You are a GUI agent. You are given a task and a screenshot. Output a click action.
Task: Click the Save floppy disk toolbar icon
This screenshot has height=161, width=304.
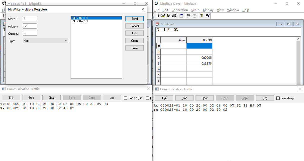(x=169, y=15)
